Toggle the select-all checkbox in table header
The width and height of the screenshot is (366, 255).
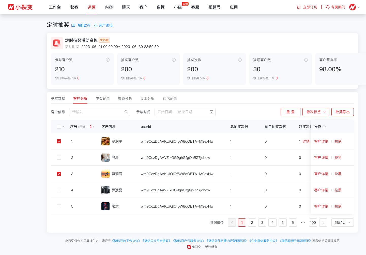pos(59,127)
